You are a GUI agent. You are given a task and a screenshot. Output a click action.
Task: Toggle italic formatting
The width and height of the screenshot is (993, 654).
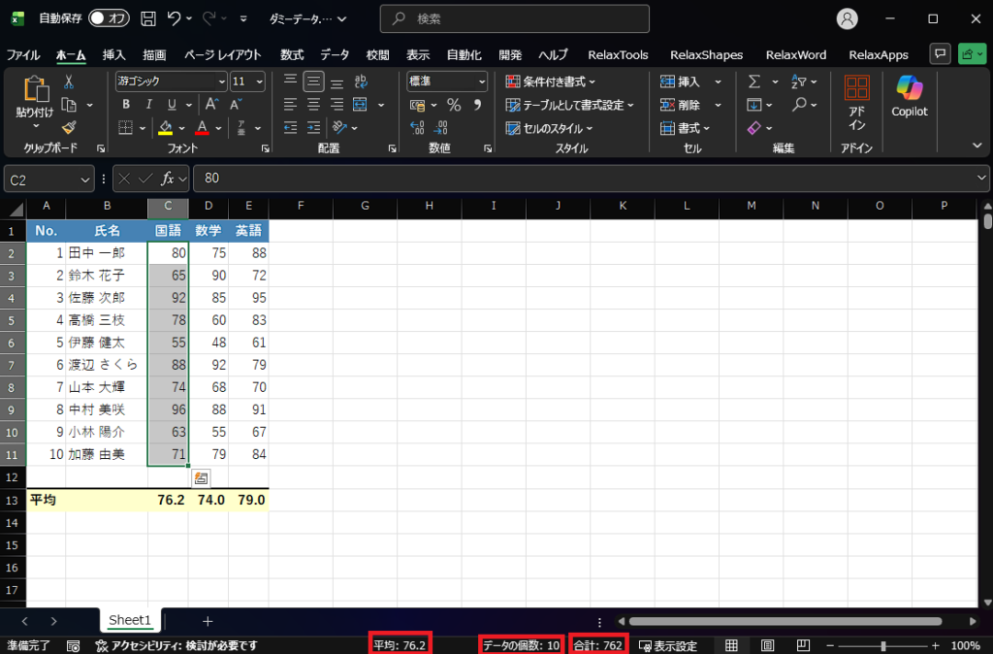point(149,105)
